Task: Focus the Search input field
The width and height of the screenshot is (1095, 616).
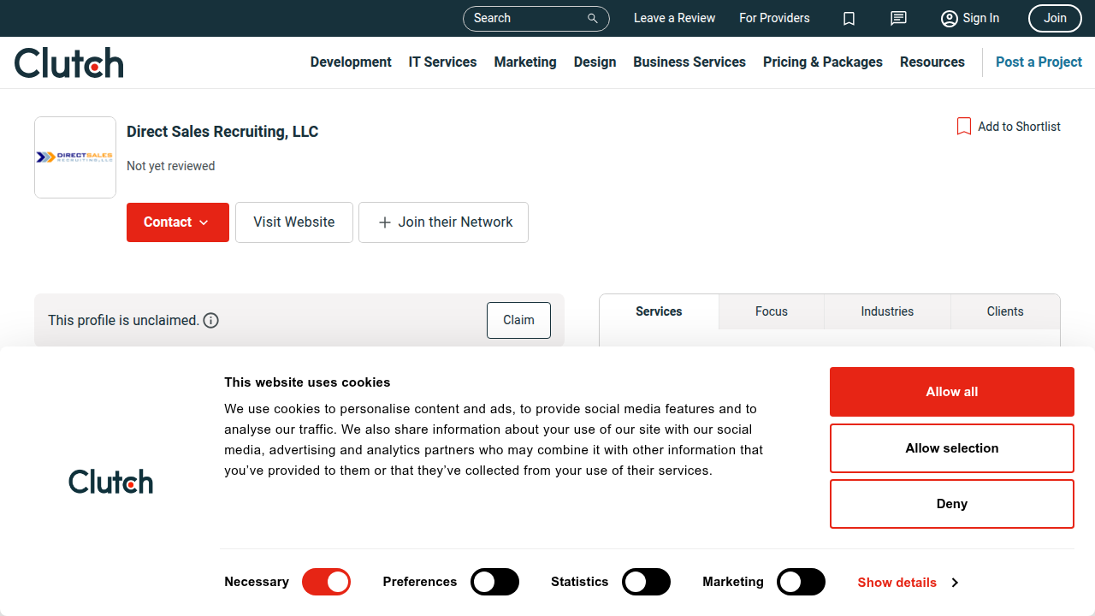Action: click(536, 18)
